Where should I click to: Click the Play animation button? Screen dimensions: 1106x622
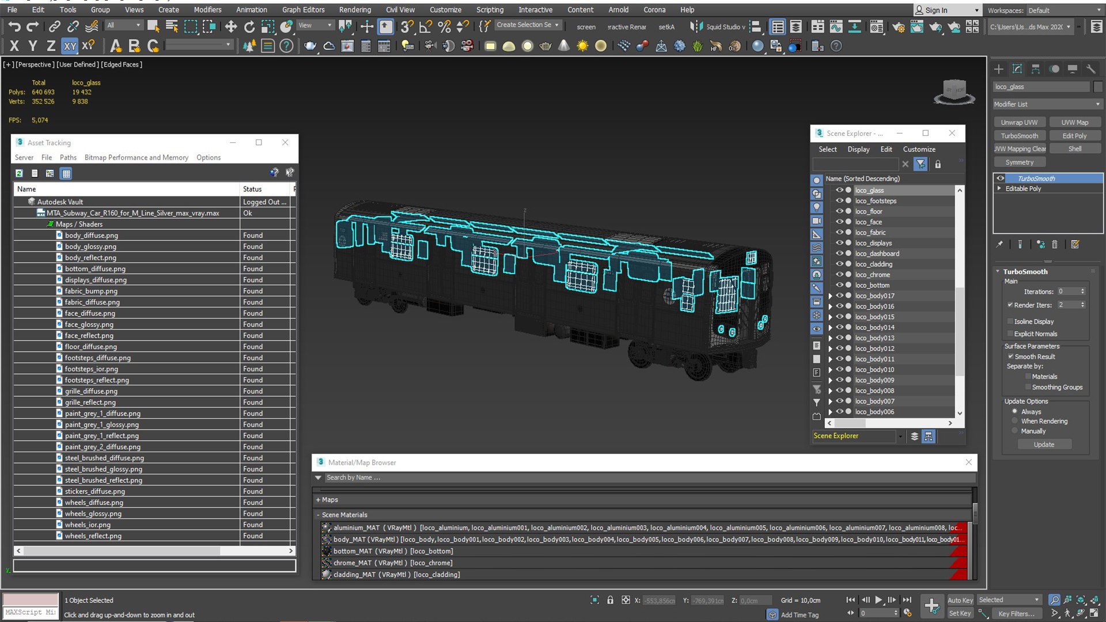(878, 600)
